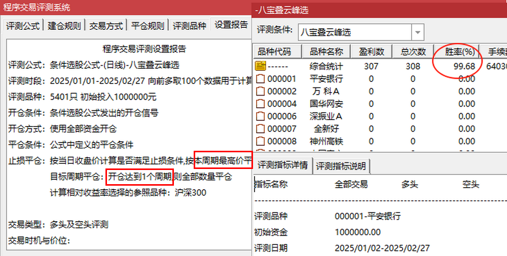Click the 程序交易评测设置报告 heading
Image resolution: width=507 pixels, height=256 pixels.
coord(144,49)
